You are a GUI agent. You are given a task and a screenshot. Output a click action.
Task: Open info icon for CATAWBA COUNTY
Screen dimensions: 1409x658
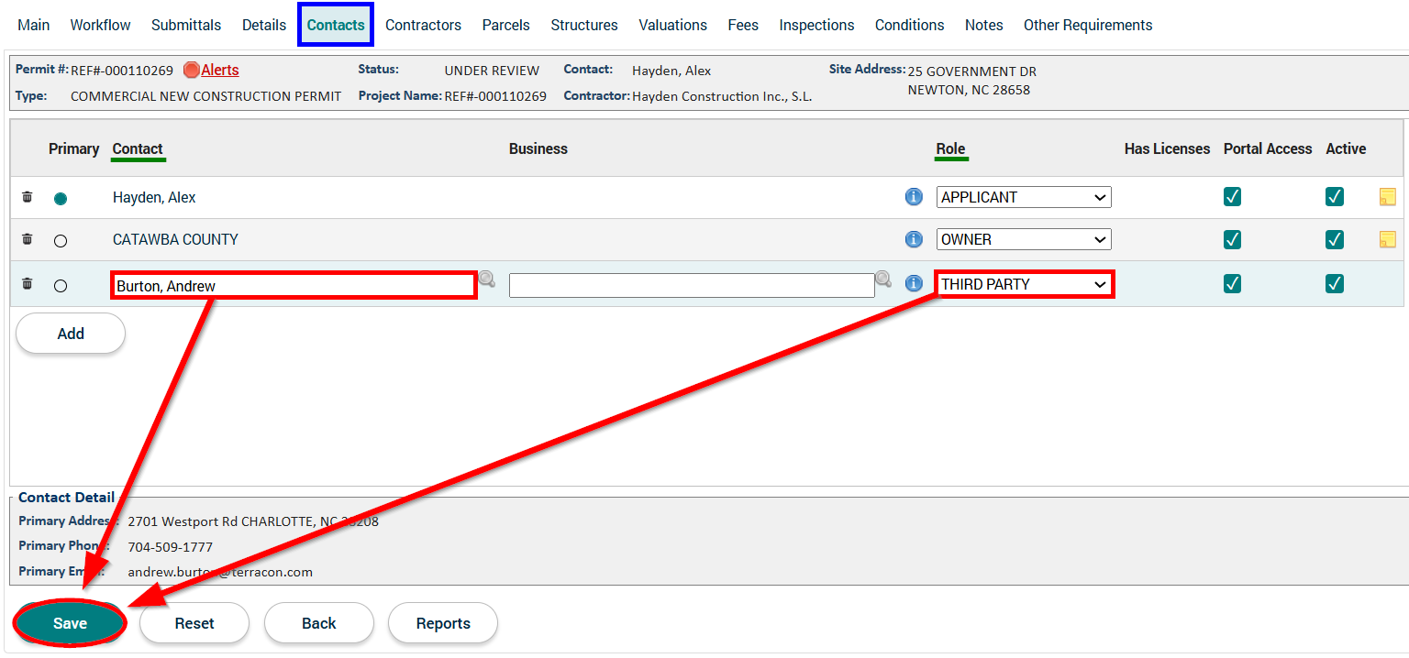[x=914, y=239]
